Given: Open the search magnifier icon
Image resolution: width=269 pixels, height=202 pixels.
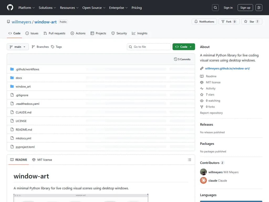Looking at the screenshot, I should (215, 8).
